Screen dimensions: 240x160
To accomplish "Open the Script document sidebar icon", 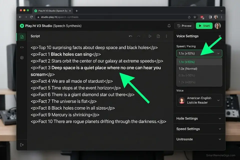I will click(x=22, y=37).
